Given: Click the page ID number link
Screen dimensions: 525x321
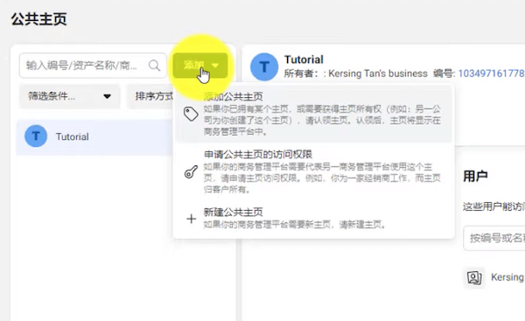Looking at the screenshot, I should [491, 73].
